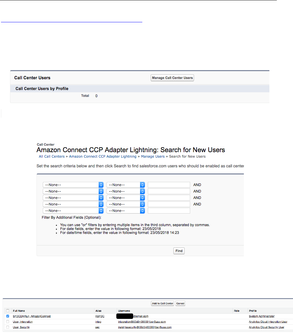This screenshot has height=335, width=293.
Task: Focus fourth row filter value field
Action: pyautogui.click(x=169, y=204)
